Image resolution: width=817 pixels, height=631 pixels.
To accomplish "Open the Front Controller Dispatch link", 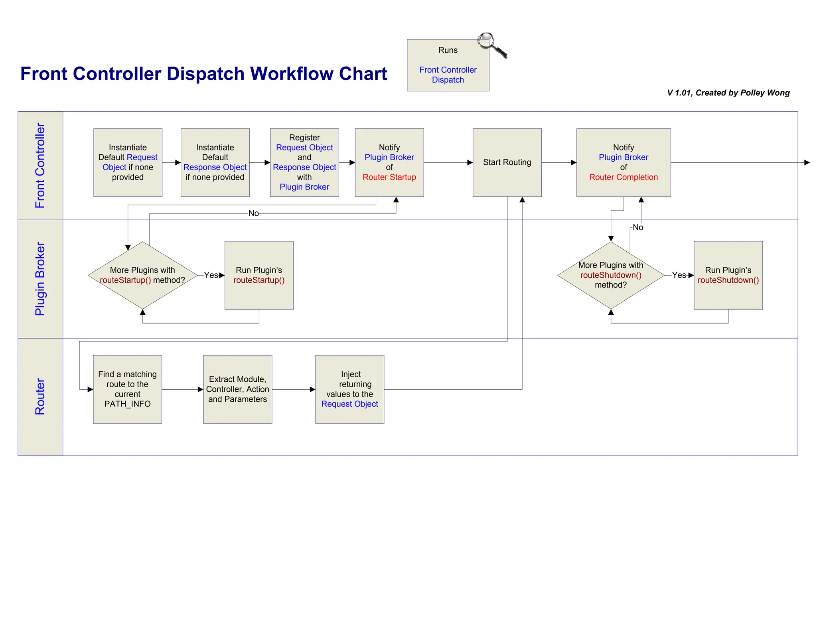I will tap(448, 75).
